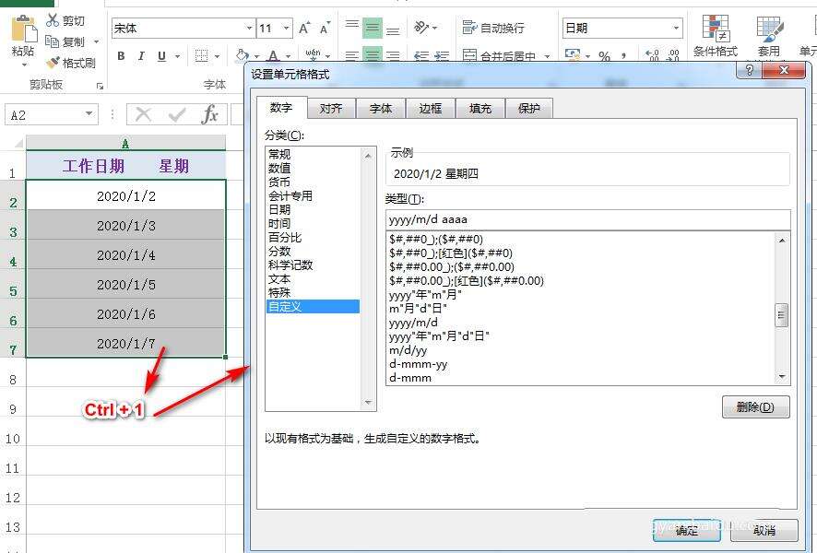Click the increase decimal icon

click(x=652, y=53)
